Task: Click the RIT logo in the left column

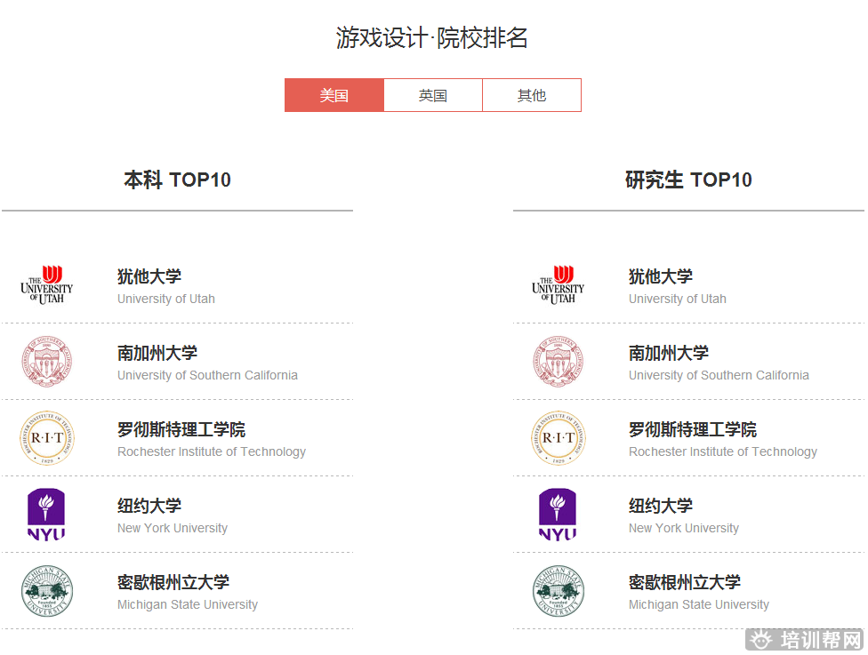Action: [46, 437]
